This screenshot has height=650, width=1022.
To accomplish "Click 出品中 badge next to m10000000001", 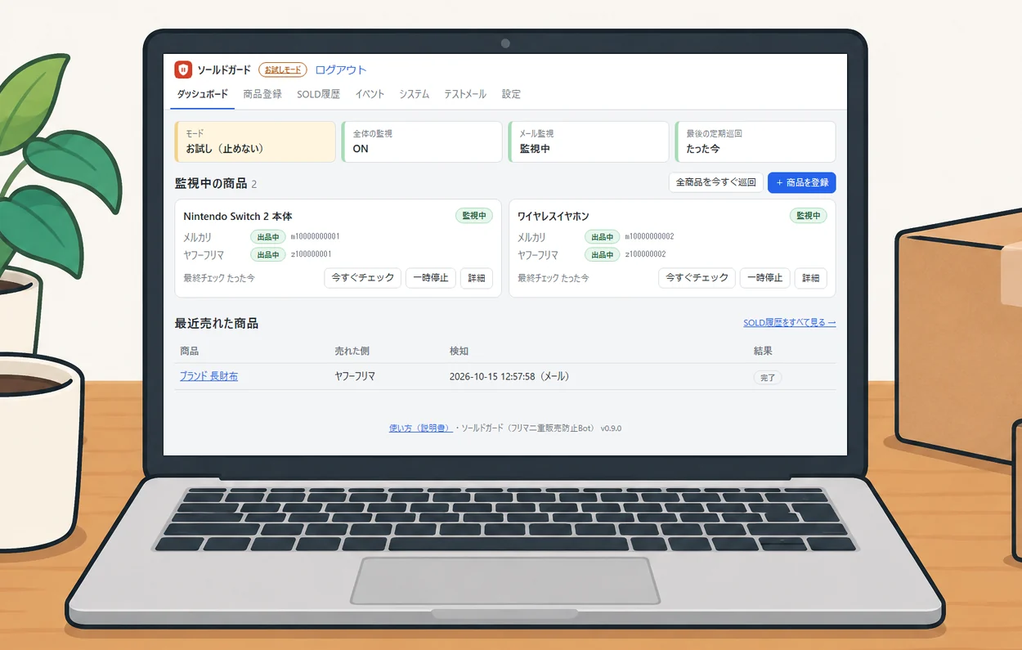I will click(268, 237).
